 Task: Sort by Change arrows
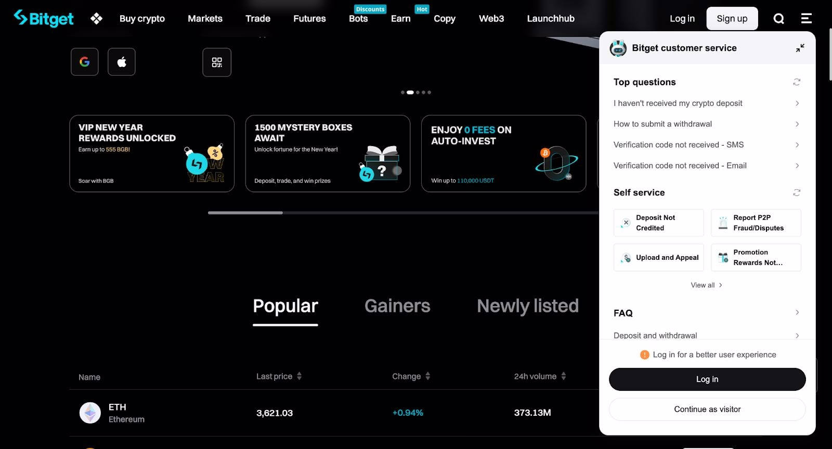click(x=427, y=376)
